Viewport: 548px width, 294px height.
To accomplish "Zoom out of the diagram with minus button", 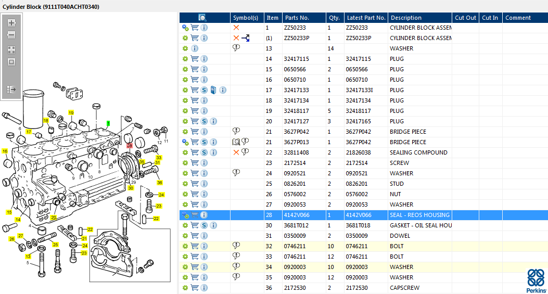I will coord(11,35).
